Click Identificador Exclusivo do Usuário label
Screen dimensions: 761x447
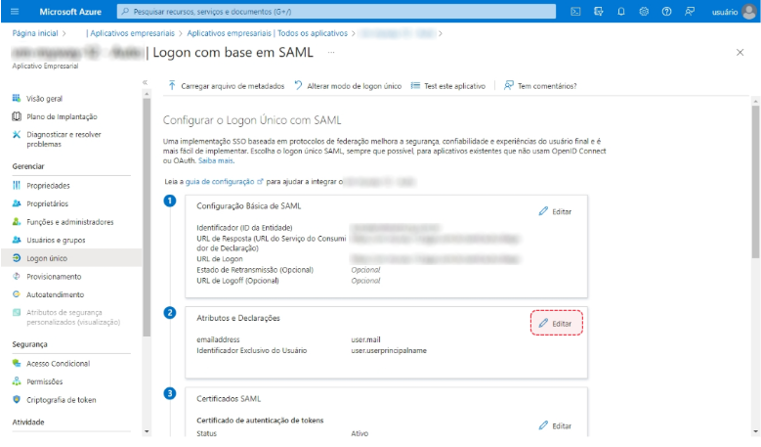click(x=251, y=350)
